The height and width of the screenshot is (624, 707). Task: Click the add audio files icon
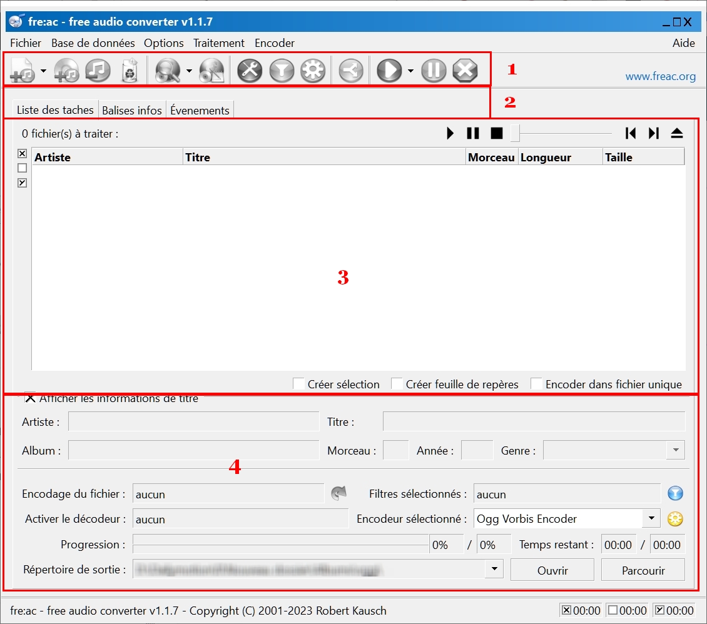click(x=22, y=70)
